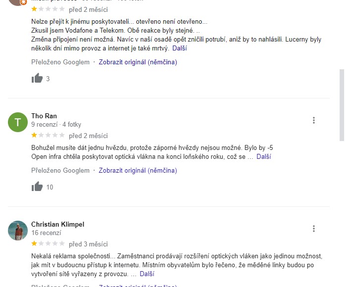The image size is (355, 287).
Task: Show German original of Tho Ran's review
Action: pos(138,171)
